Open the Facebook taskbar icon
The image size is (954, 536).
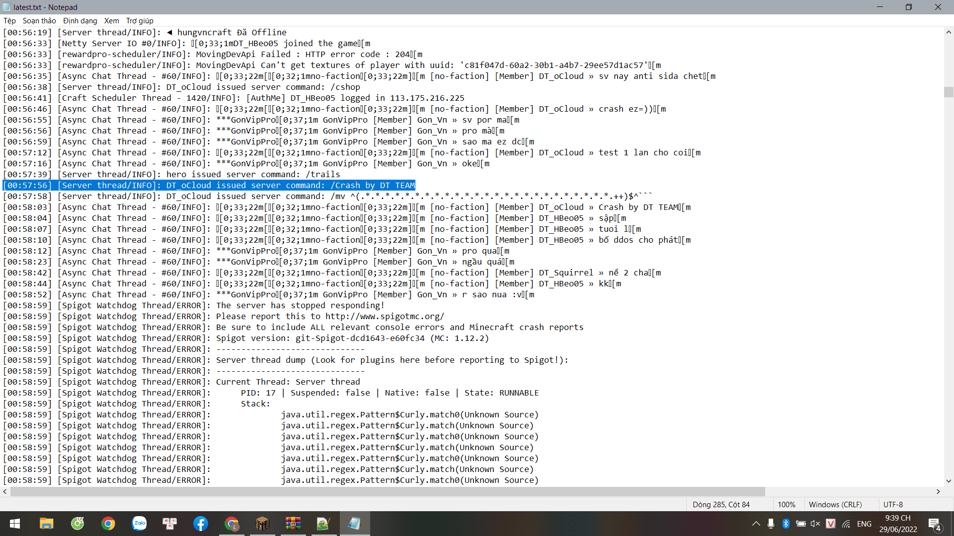[x=201, y=524]
